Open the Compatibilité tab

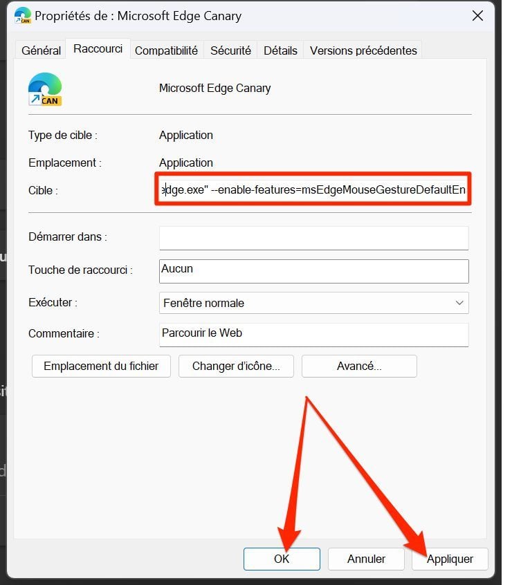pyautogui.click(x=167, y=50)
